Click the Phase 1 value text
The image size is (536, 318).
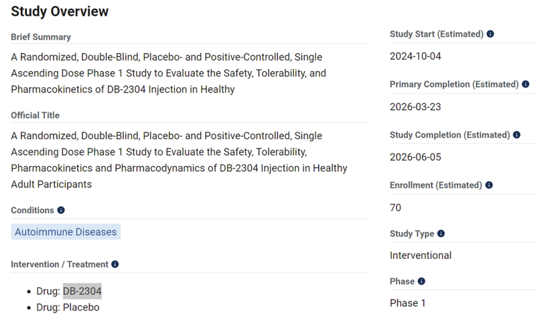[407, 303]
